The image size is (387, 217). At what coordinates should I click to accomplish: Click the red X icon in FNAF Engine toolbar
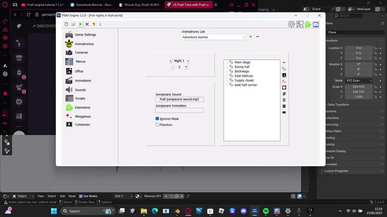click(x=87, y=24)
